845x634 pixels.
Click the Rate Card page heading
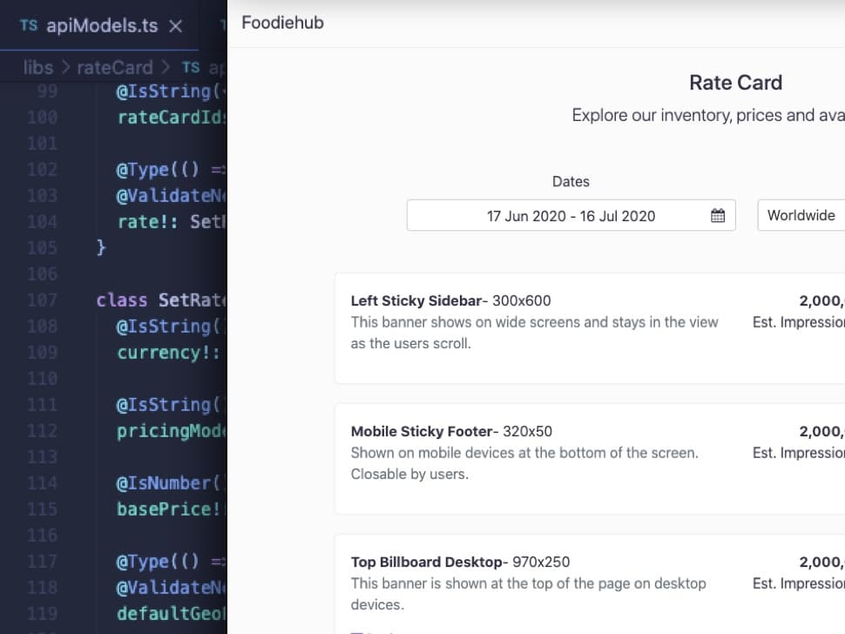pos(735,83)
